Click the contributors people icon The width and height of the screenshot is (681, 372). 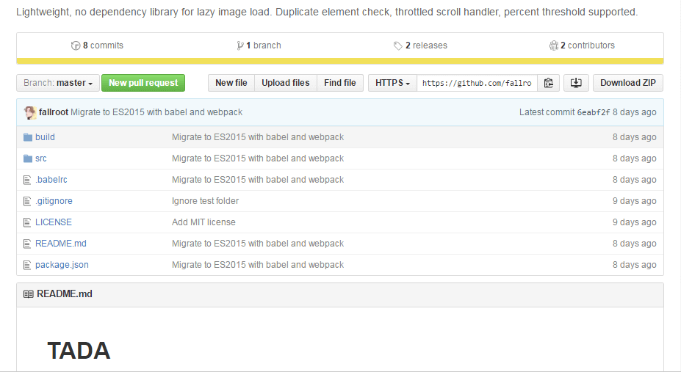click(553, 45)
